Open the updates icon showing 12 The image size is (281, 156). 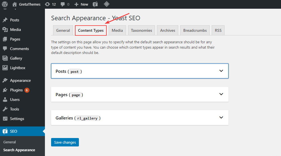pos(47,4)
